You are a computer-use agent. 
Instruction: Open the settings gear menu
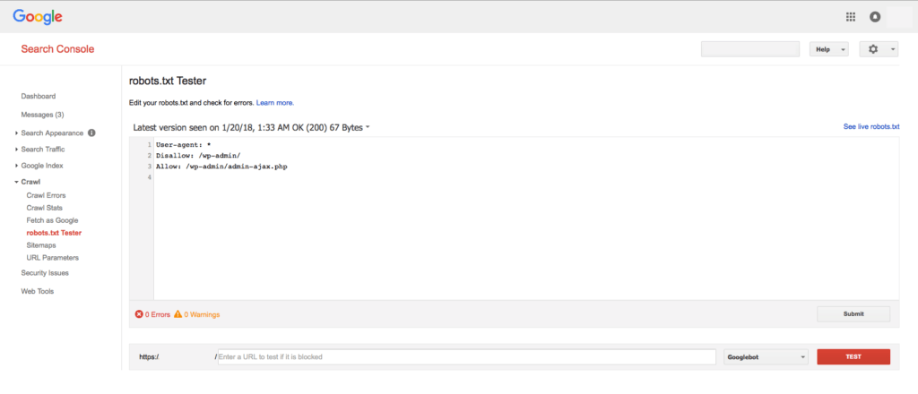pyautogui.click(x=879, y=49)
